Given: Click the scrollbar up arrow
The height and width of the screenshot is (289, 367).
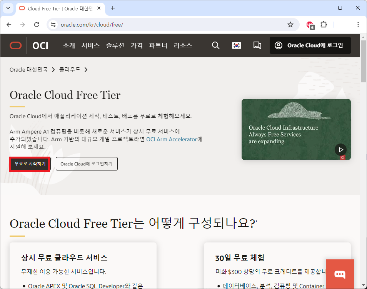Looking at the screenshot, I should (363, 37).
